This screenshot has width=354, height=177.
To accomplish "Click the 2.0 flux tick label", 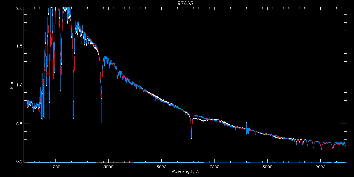I will [19, 8].
